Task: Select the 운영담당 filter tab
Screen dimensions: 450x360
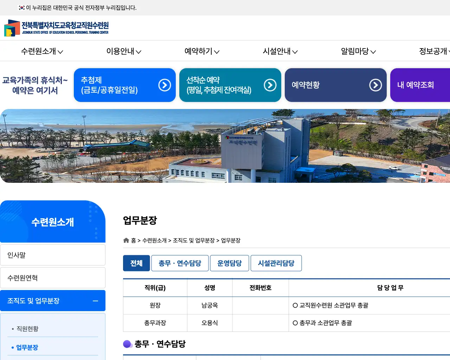Action: [229, 263]
